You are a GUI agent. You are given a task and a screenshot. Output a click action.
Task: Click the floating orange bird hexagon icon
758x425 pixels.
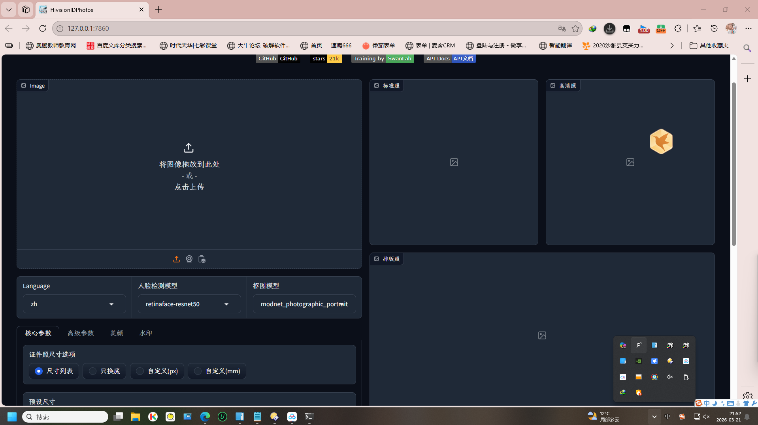(x=661, y=141)
